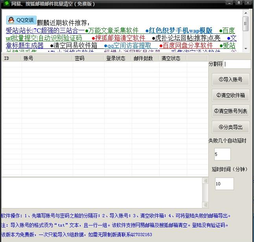Click the delay minutes field showing 10
254x242 pixels.
(x=224, y=184)
